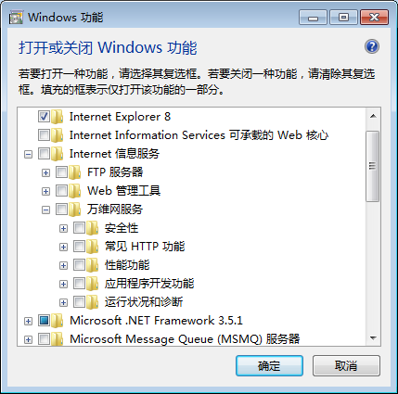The image size is (398, 394).
Task: Click the Windows 功能 title bar icon
Action: click(16, 18)
